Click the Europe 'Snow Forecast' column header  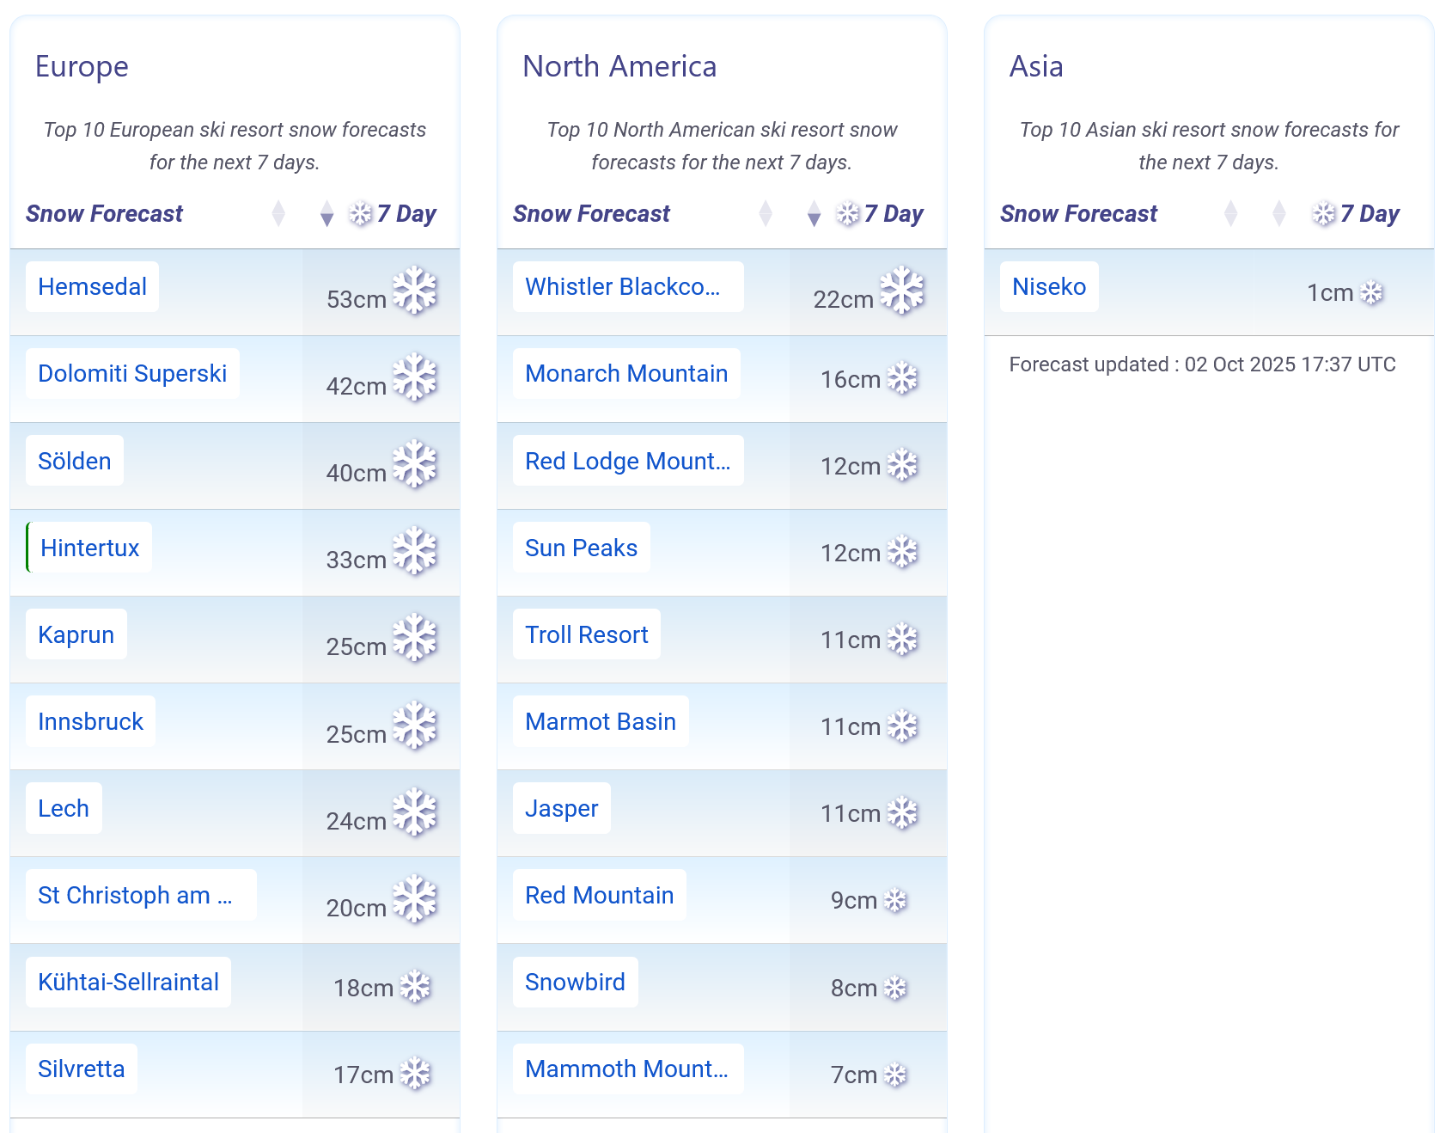pyautogui.click(x=104, y=213)
